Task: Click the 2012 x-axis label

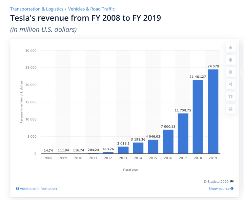Action: 108,158
